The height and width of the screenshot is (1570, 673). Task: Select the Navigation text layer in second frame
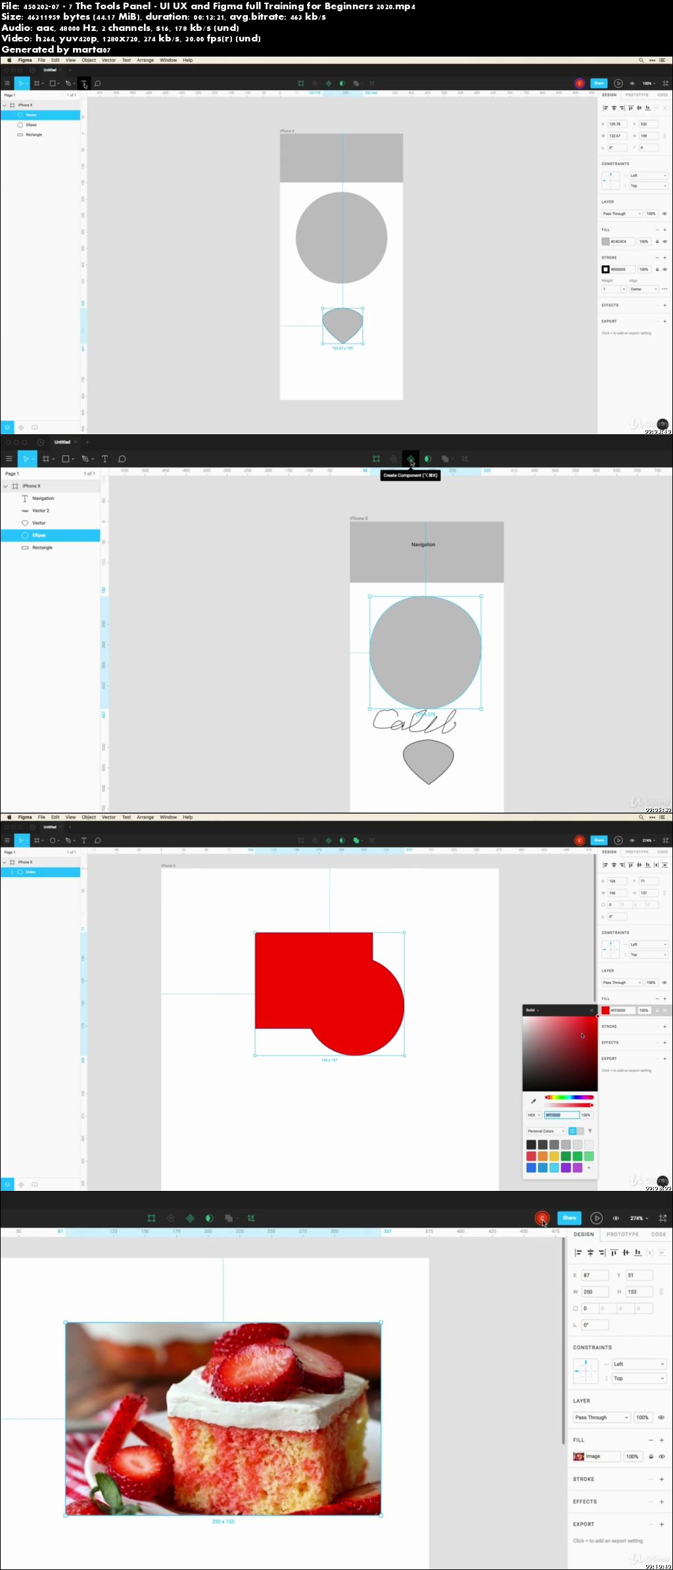pyautogui.click(x=50, y=498)
